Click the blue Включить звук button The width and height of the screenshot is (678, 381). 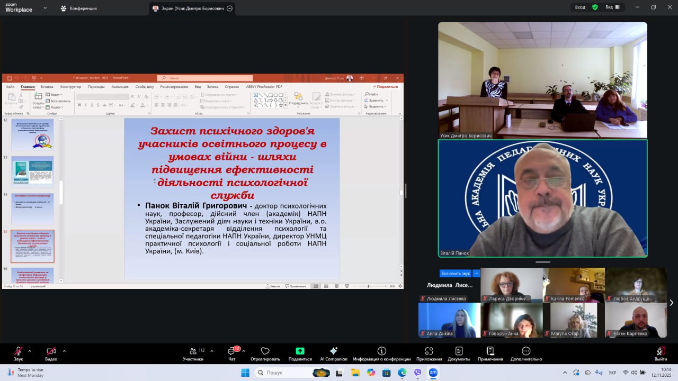[455, 274]
